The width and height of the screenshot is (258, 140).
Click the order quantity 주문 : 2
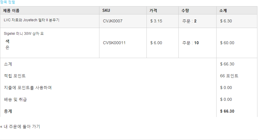pos(189,21)
